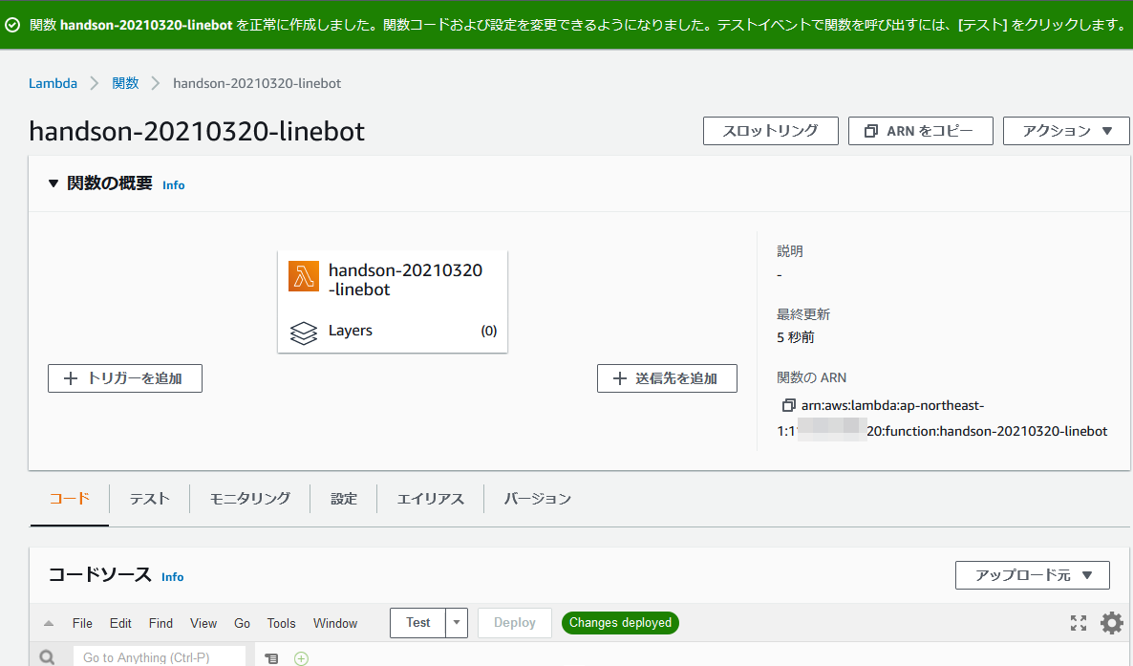The height and width of the screenshot is (666, 1133).
Task: Switch to the テスト tab
Action: (150, 498)
